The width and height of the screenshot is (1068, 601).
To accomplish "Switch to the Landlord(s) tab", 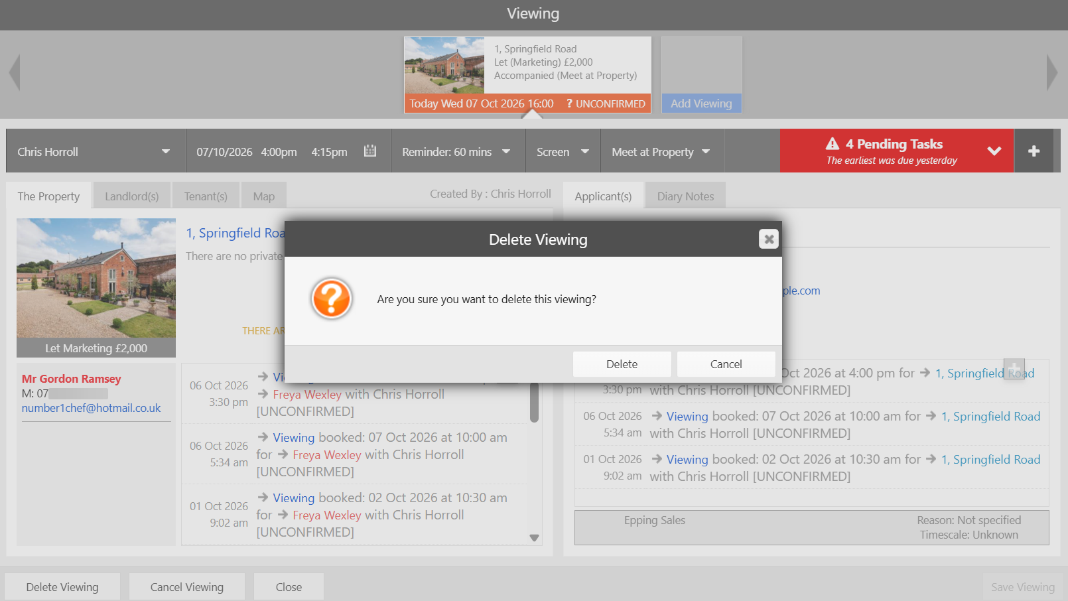I will (x=132, y=196).
